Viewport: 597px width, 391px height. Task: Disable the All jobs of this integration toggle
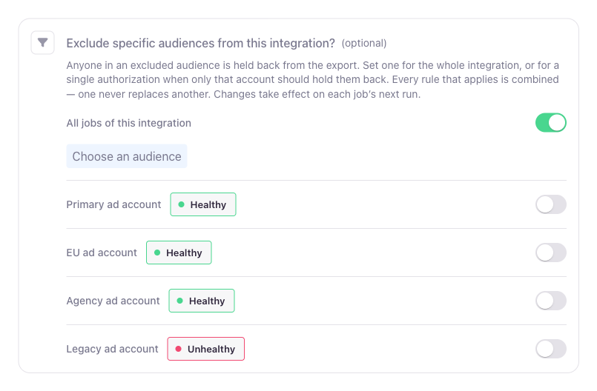tap(550, 123)
